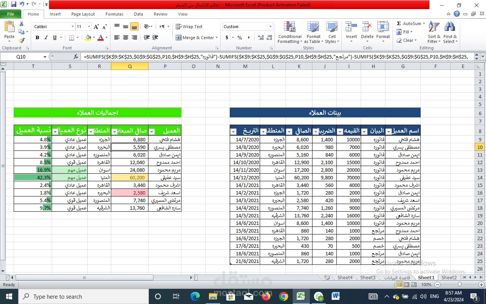Open the Calibri font name dropdown
The width and height of the screenshot is (486, 304).
pos(73,27)
